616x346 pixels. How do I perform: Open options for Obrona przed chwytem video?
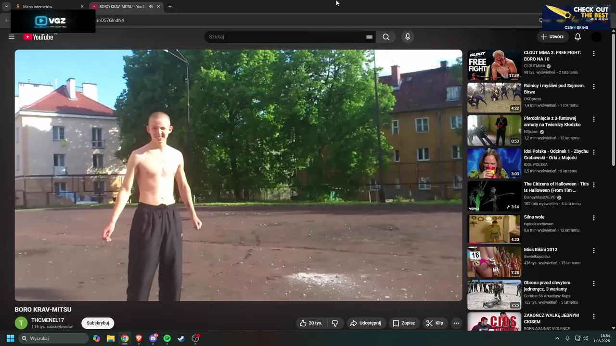[x=594, y=284]
